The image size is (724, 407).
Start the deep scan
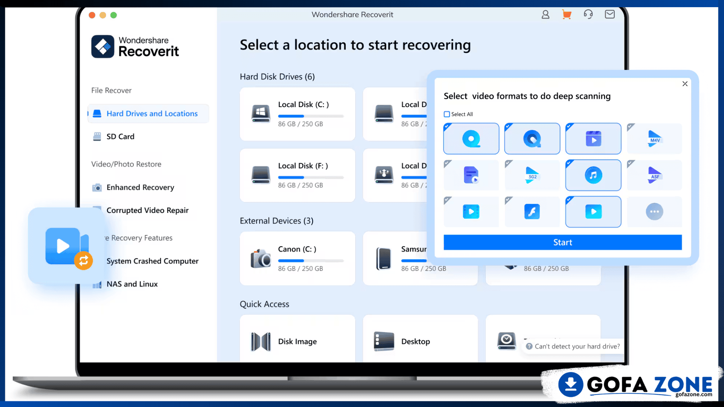[563, 242]
